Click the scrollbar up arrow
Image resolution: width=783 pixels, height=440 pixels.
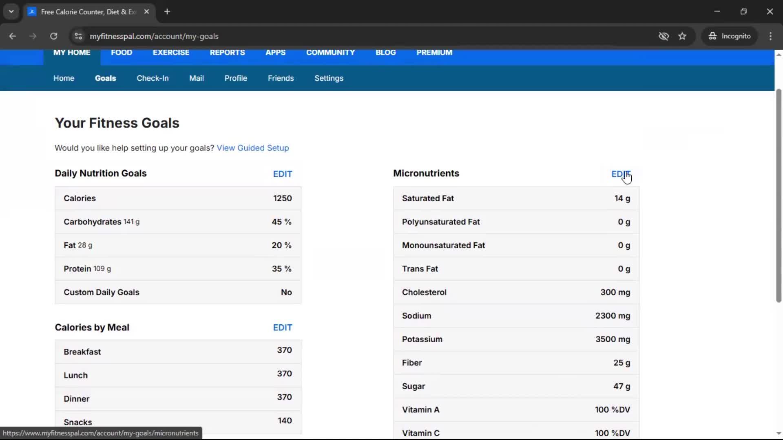coord(779,55)
